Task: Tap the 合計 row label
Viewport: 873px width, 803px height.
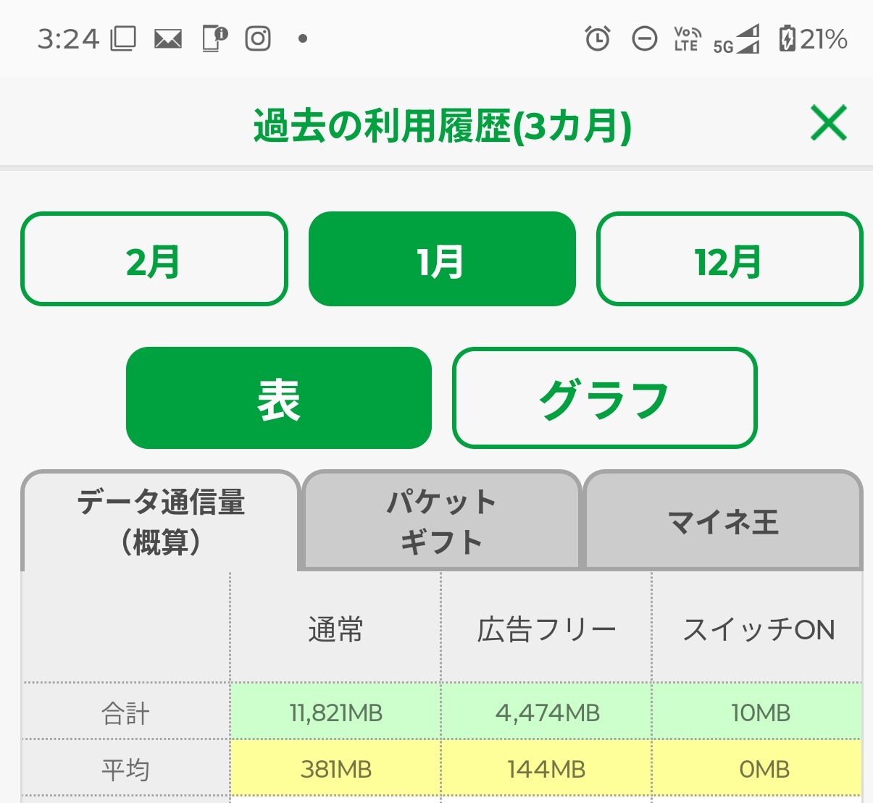Action: (x=126, y=712)
